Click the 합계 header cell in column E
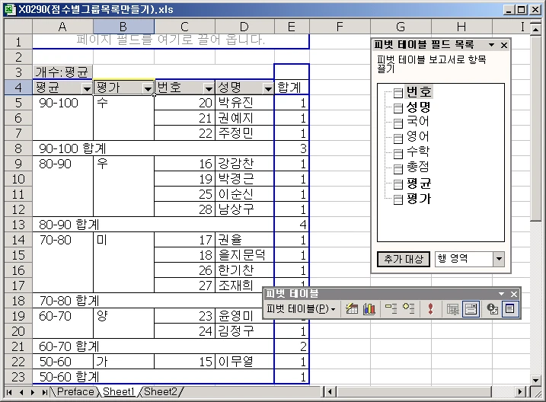 pyautogui.click(x=292, y=87)
